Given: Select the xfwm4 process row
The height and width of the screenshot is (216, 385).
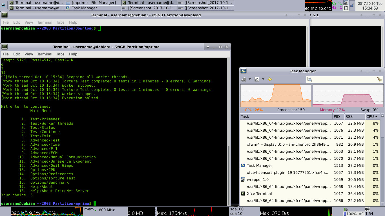Looking at the screenshot, I should 287,144.
